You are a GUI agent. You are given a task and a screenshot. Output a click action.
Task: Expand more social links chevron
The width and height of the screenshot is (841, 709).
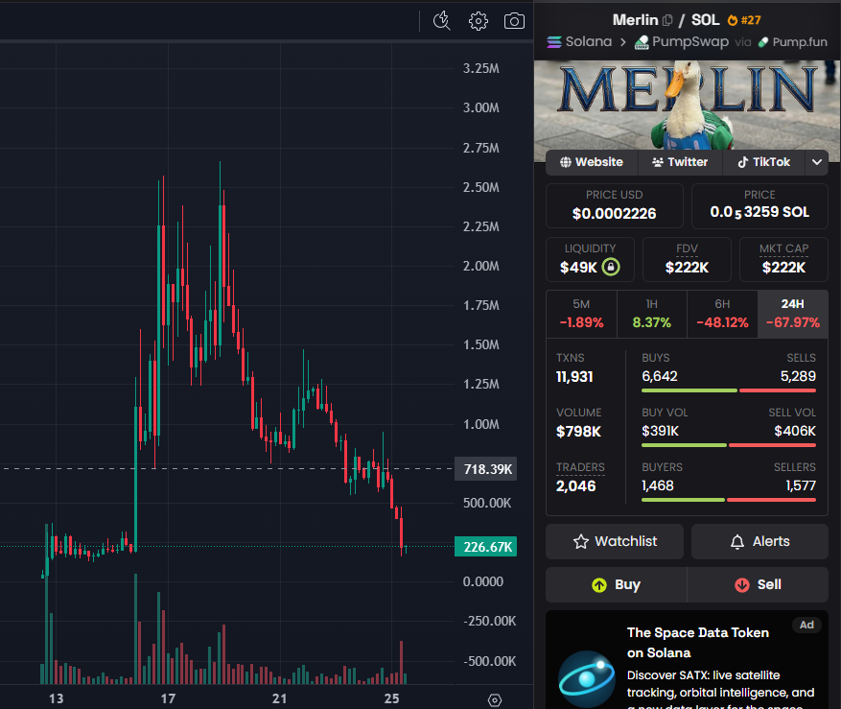817,162
